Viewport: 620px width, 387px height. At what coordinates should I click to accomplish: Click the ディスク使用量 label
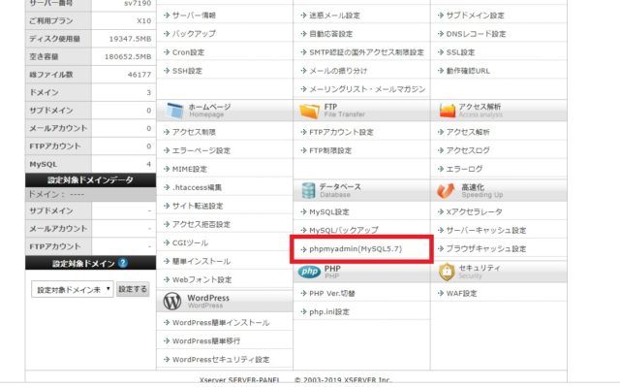coord(54,39)
